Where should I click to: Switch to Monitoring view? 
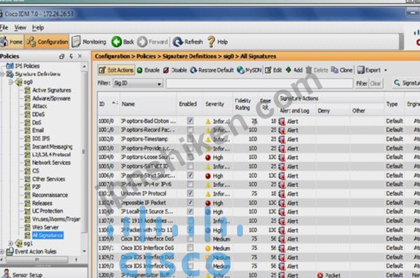tap(90, 42)
